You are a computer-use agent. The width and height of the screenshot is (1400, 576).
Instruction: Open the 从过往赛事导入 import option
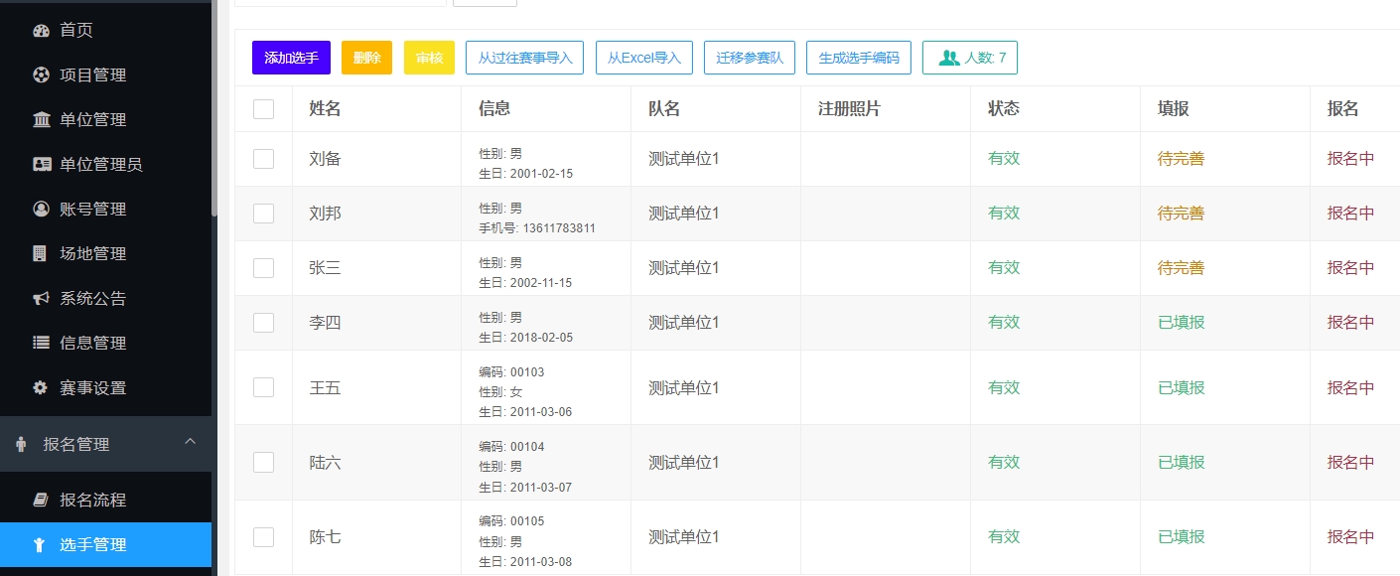point(524,57)
